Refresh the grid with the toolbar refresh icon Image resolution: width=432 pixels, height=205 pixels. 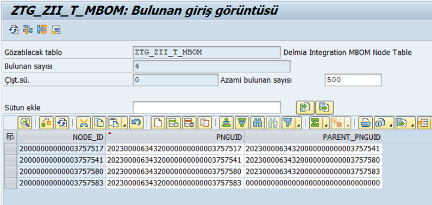(62, 123)
